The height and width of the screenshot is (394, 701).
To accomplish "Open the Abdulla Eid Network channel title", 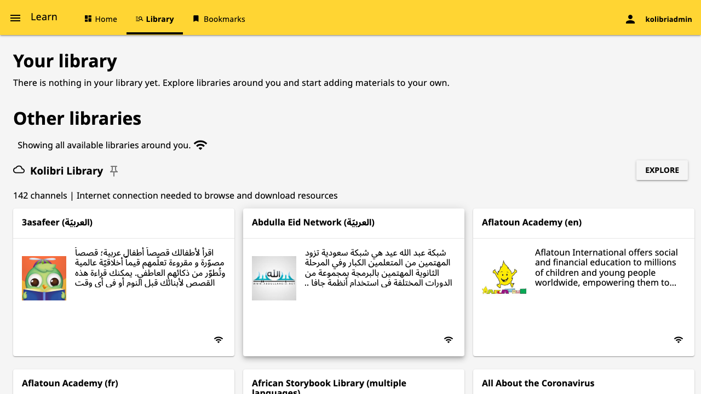I will click(x=313, y=222).
